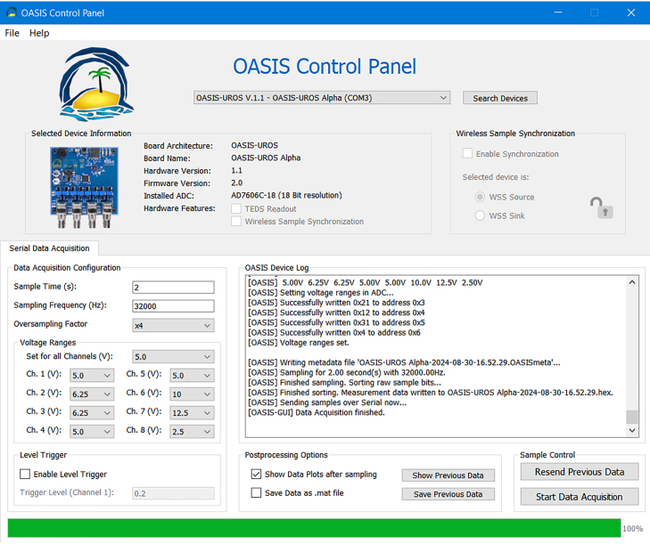This screenshot has width=650, height=544.
Task: Click the 100% progress label
Action: point(632,529)
